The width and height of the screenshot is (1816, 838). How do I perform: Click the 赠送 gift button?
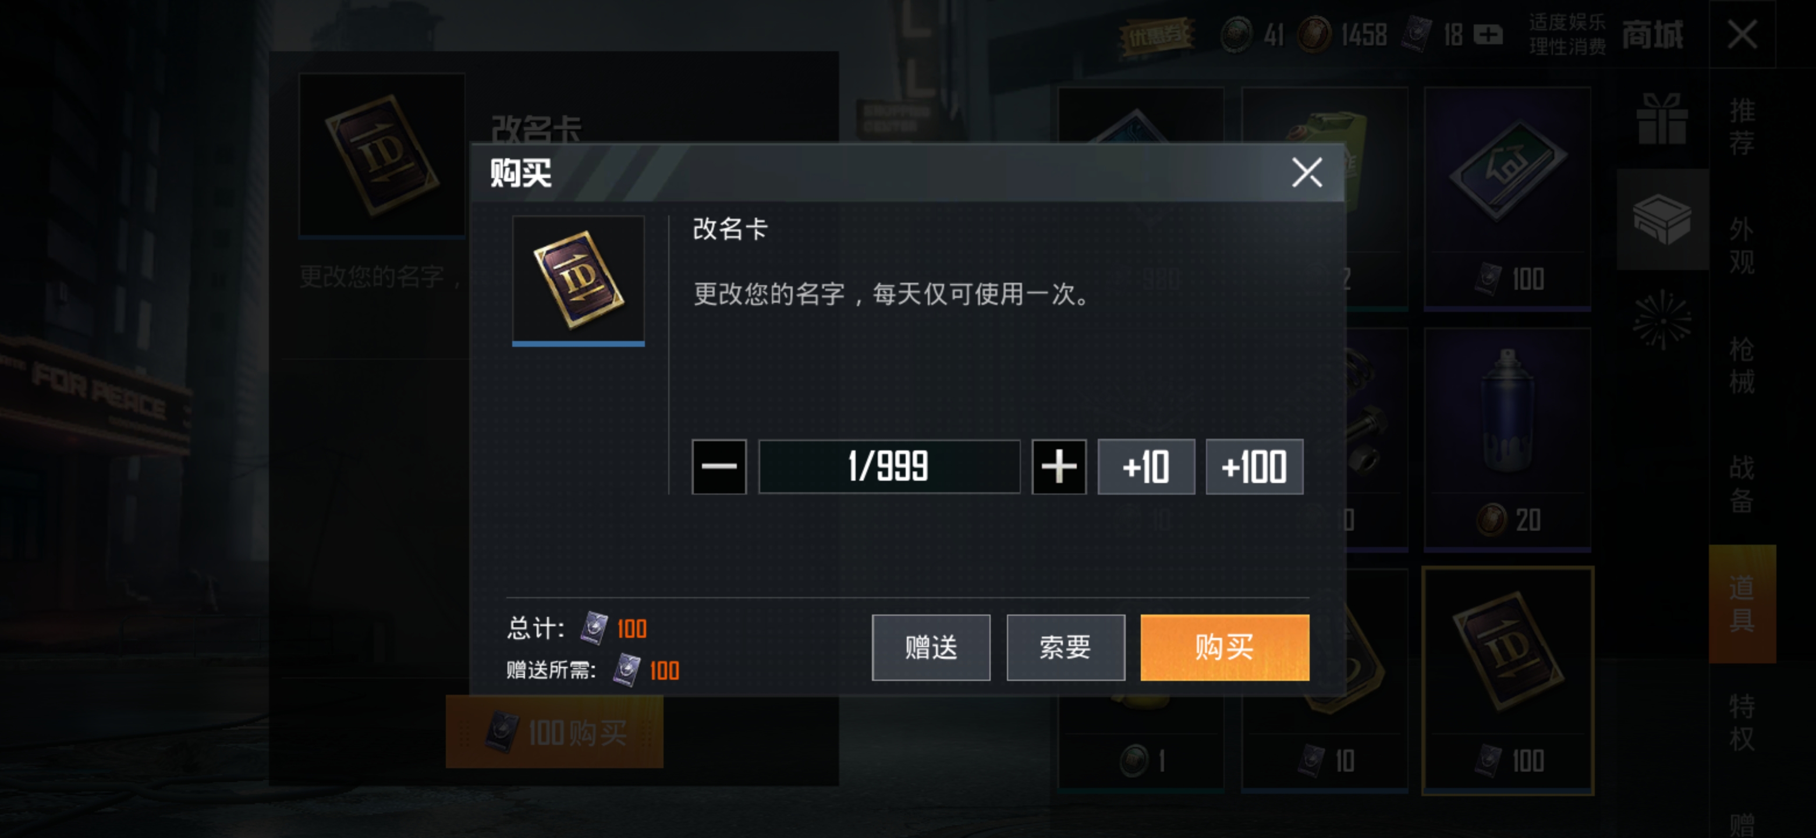tap(931, 647)
